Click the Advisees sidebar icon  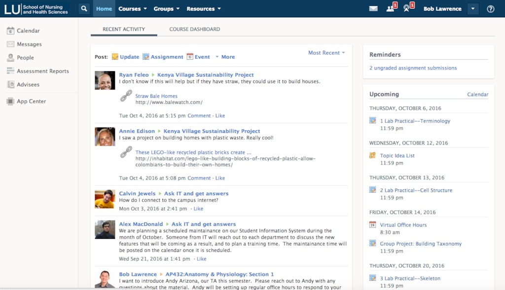[x=11, y=84]
